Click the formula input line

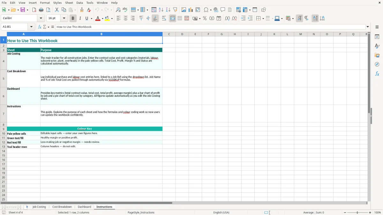(210, 27)
